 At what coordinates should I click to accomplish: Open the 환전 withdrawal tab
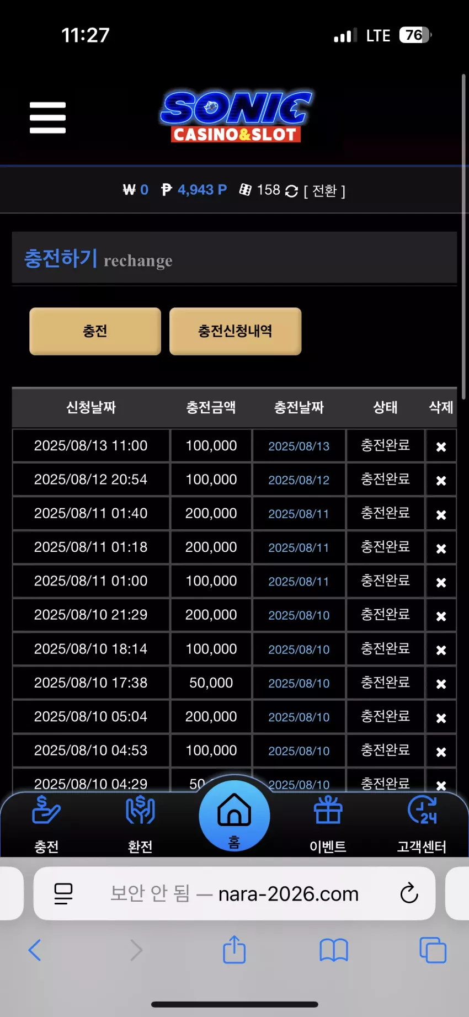point(140,824)
